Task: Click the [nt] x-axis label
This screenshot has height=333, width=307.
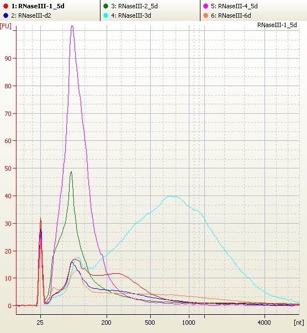Action: (299, 323)
